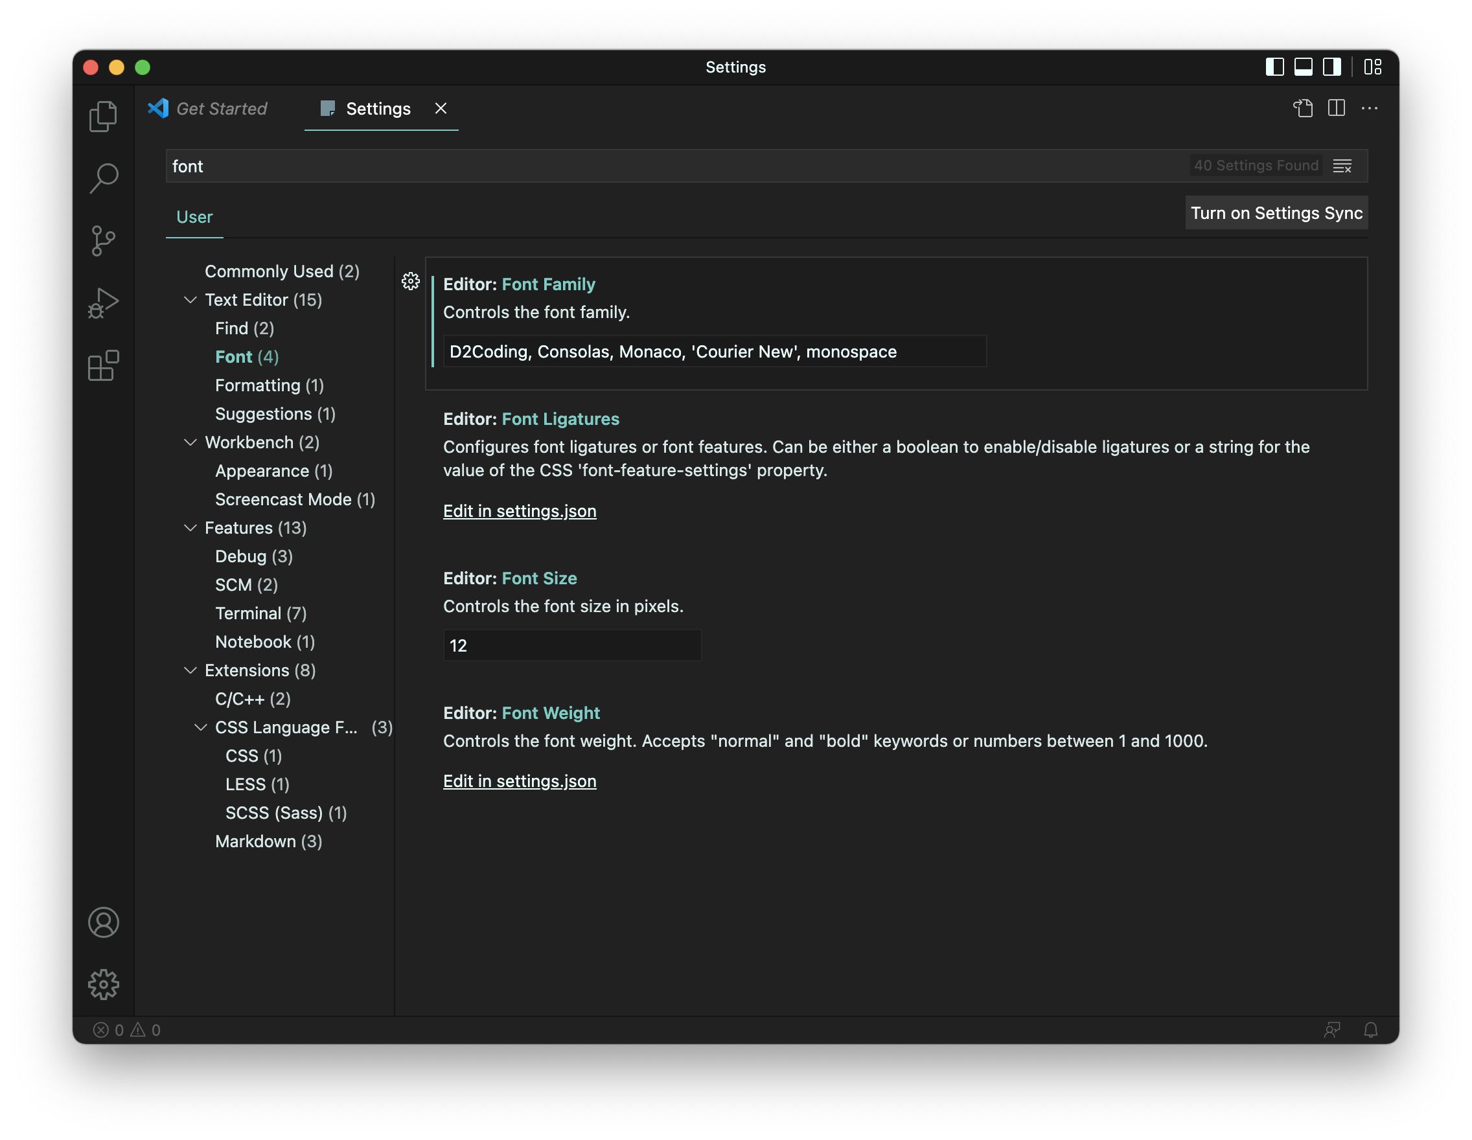Viewport: 1472px width, 1140px height.
Task: Collapse the Text Editor tree section
Action: [x=190, y=300]
